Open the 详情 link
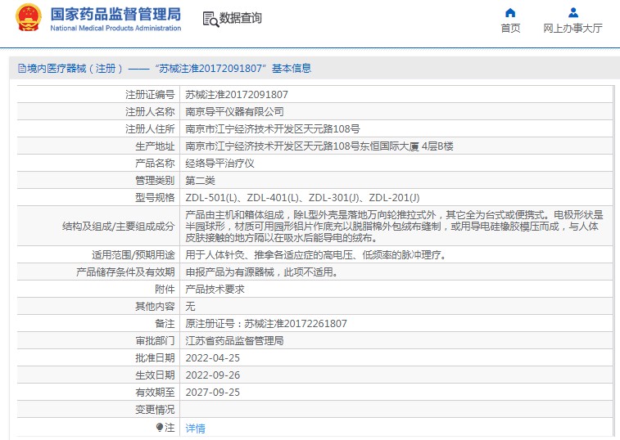 pos(195,428)
